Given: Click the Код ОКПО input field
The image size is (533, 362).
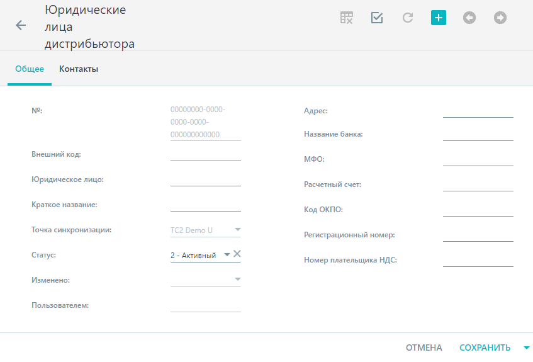Looking at the screenshot, I should point(478,210).
